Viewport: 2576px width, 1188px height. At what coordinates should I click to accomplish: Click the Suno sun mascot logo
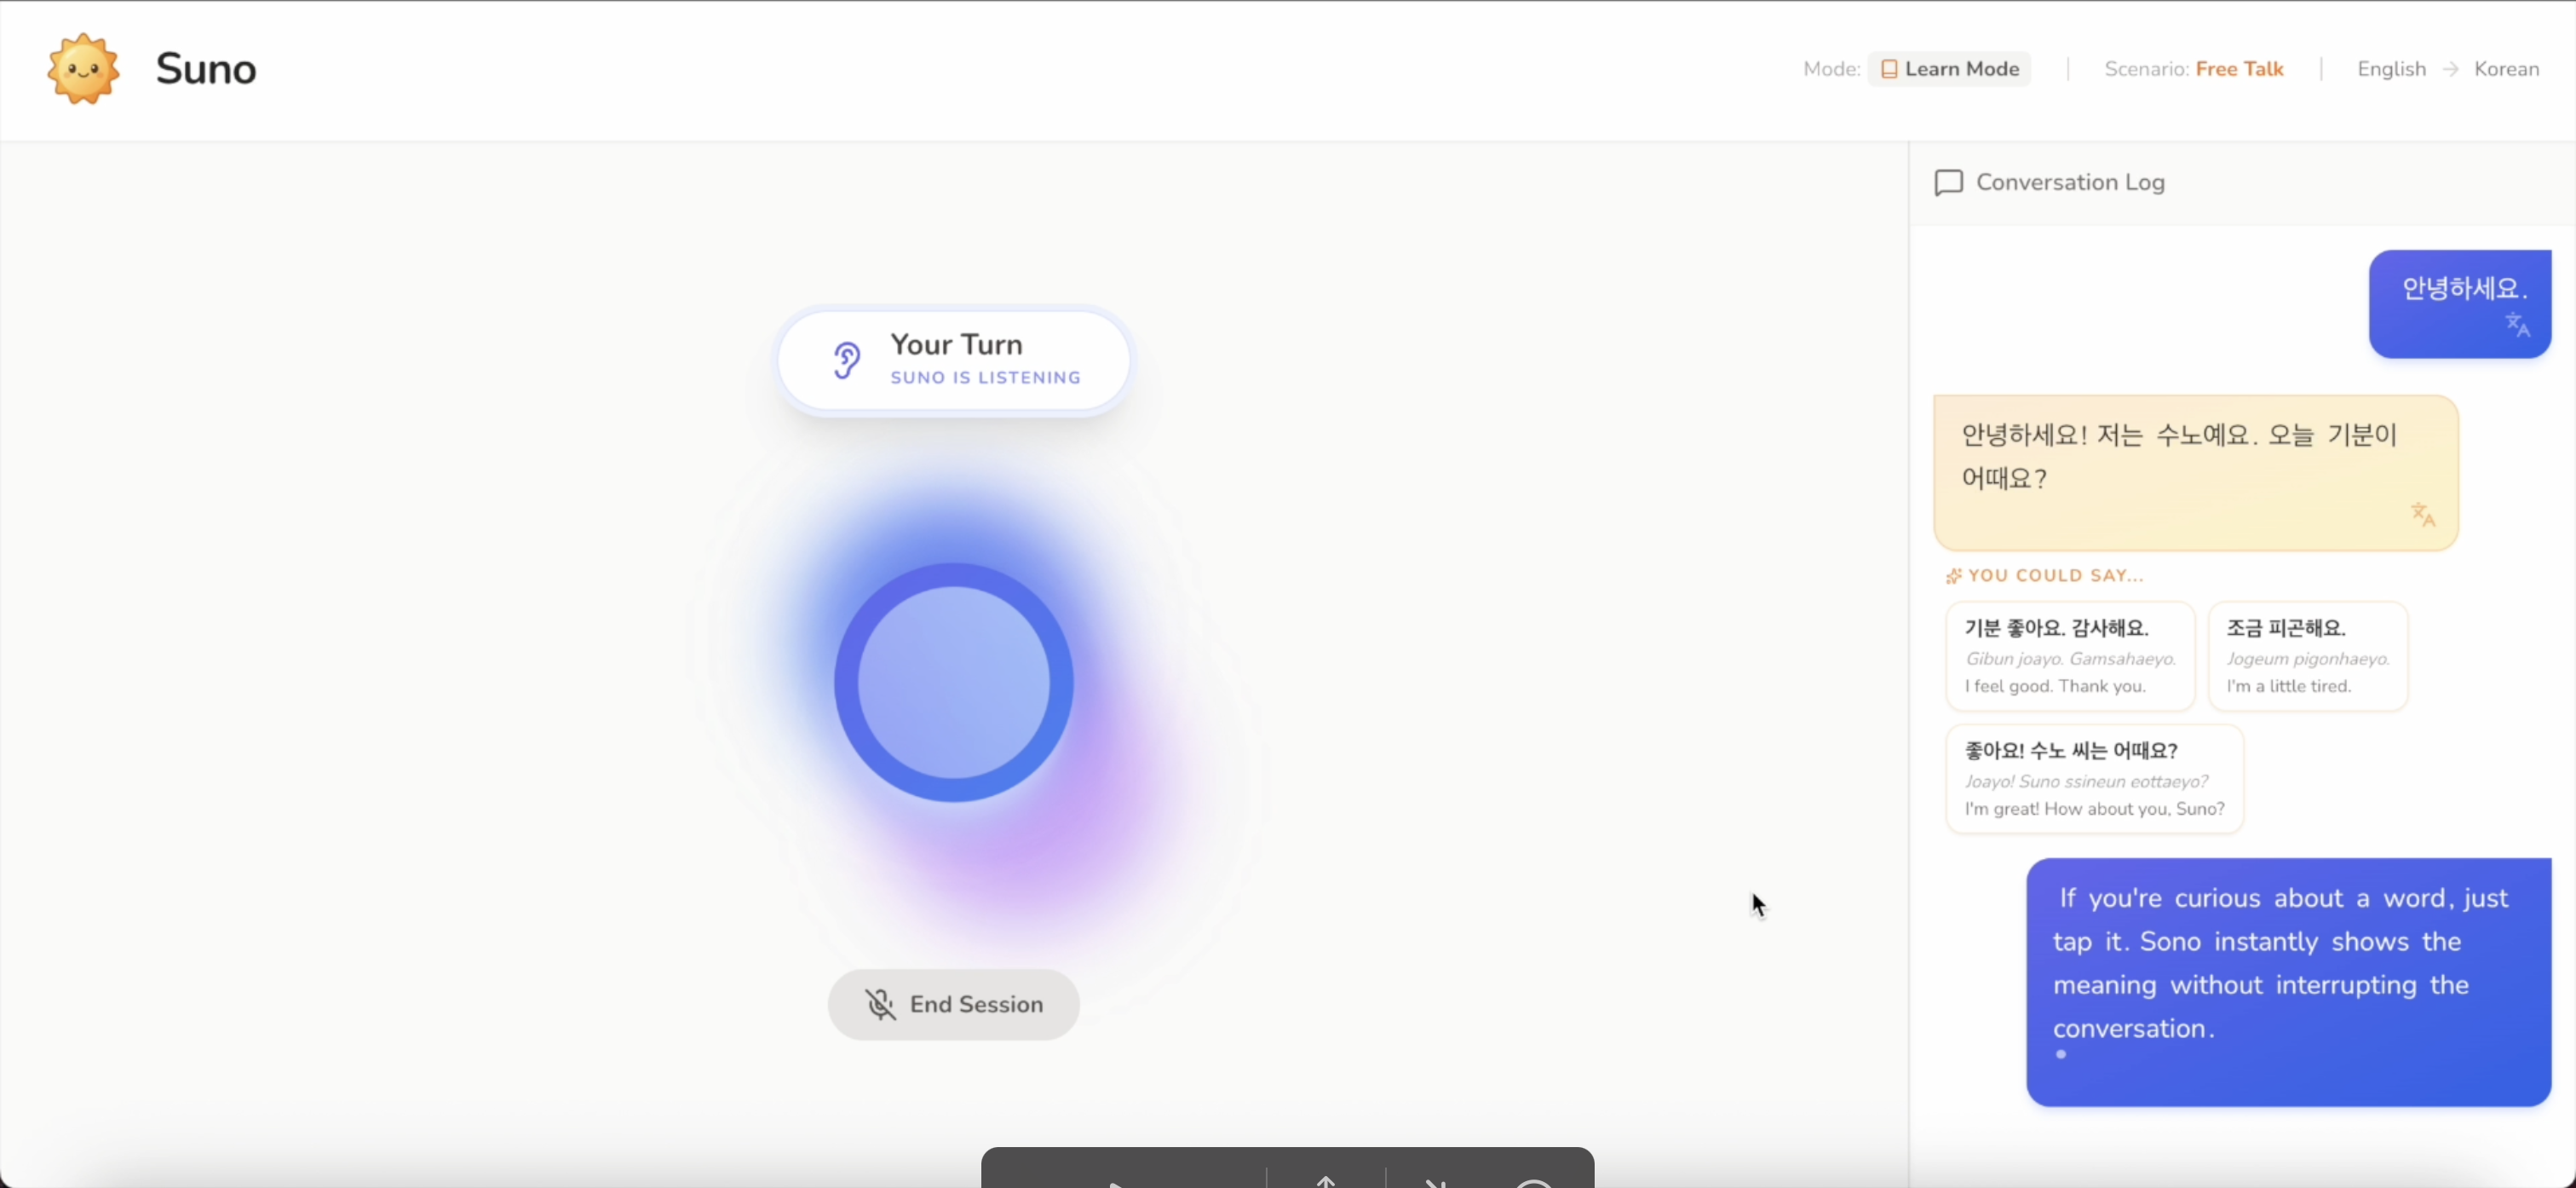click(83, 68)
